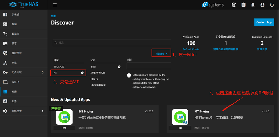Collapse the Filters section
Viewport: 279px width, 137px height.
tap(161, 54)
